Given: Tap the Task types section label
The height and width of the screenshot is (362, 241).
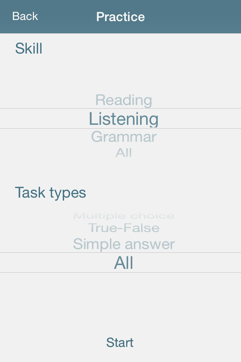Looking at the screenshot, I should 50,192.
